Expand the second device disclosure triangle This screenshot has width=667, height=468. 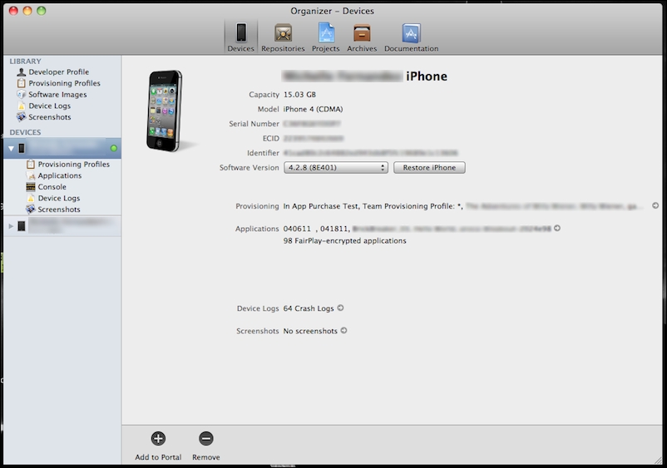tap(11, 226)
